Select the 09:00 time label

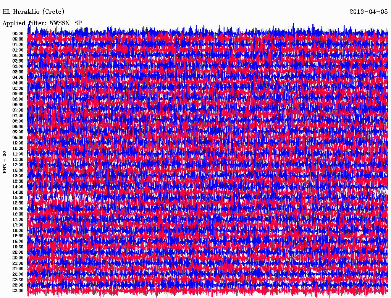pyautogui.click(x=18, y=132)
